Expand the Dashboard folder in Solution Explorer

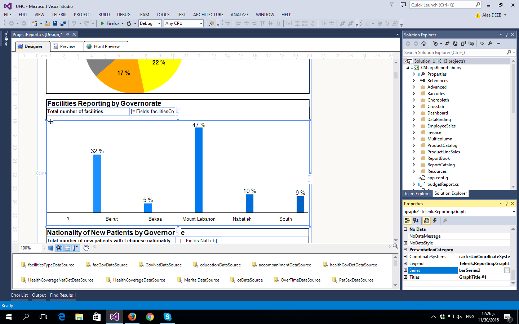(414, 113)
